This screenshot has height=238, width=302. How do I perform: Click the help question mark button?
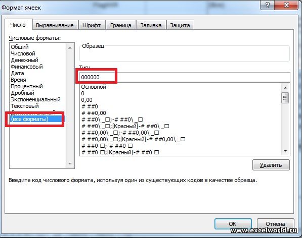point(267,5)
